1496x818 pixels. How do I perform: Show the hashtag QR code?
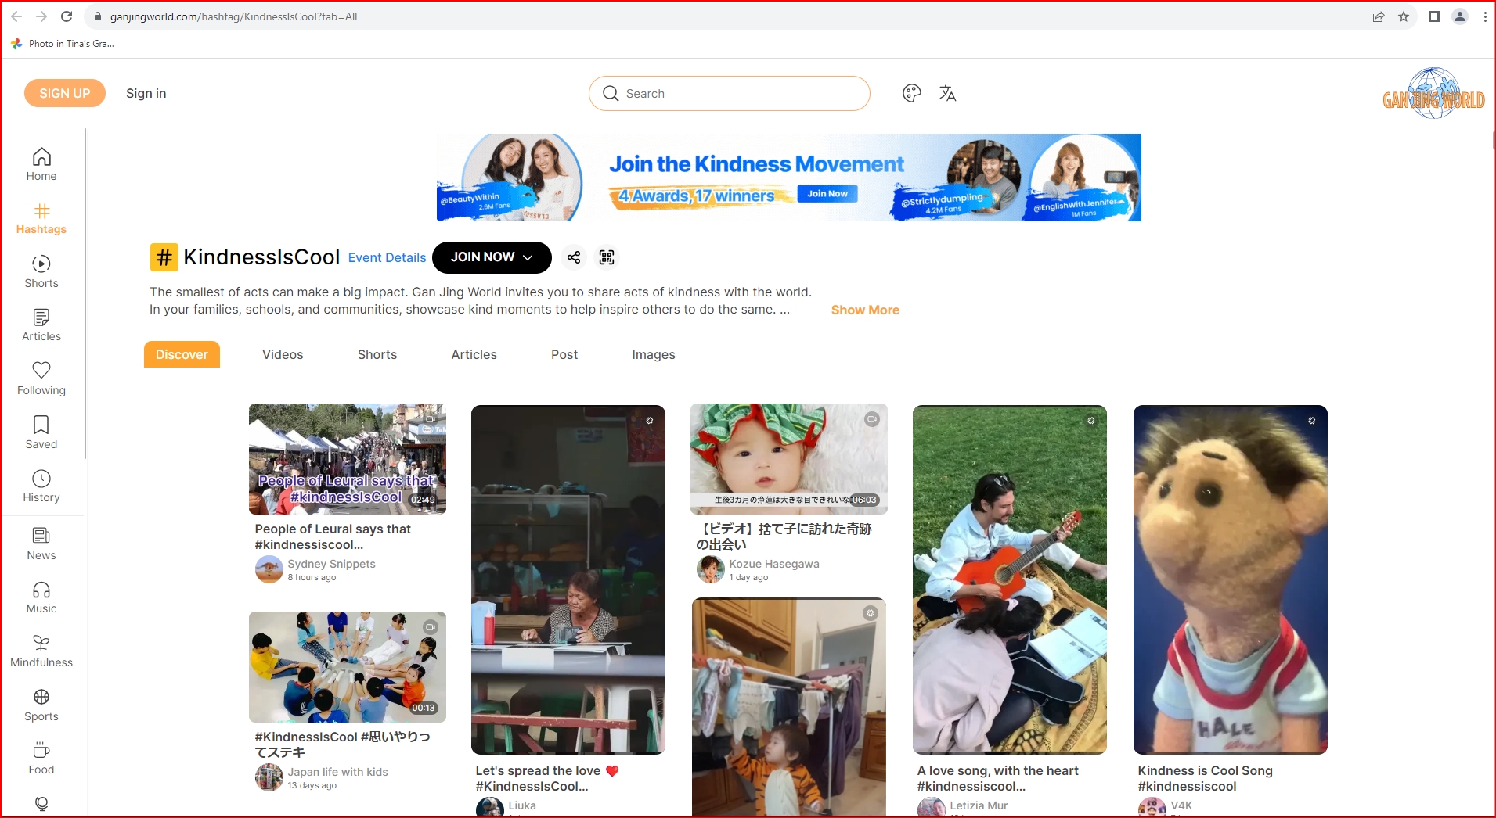click(607, 257)
